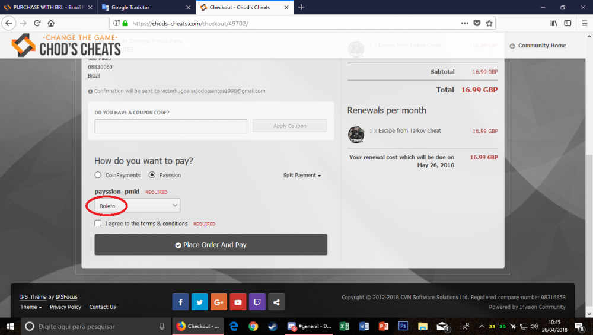Open Photoshop from the taskbar
593x335 pixels.
coord(403,326)
